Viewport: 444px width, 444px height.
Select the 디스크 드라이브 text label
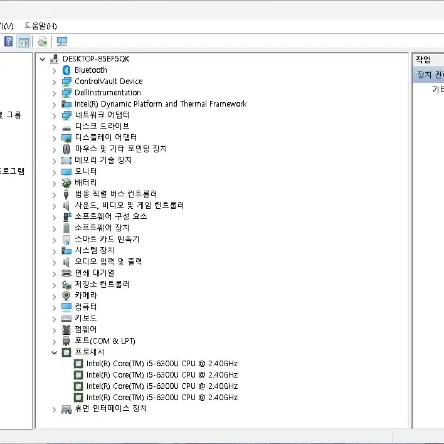102,126
